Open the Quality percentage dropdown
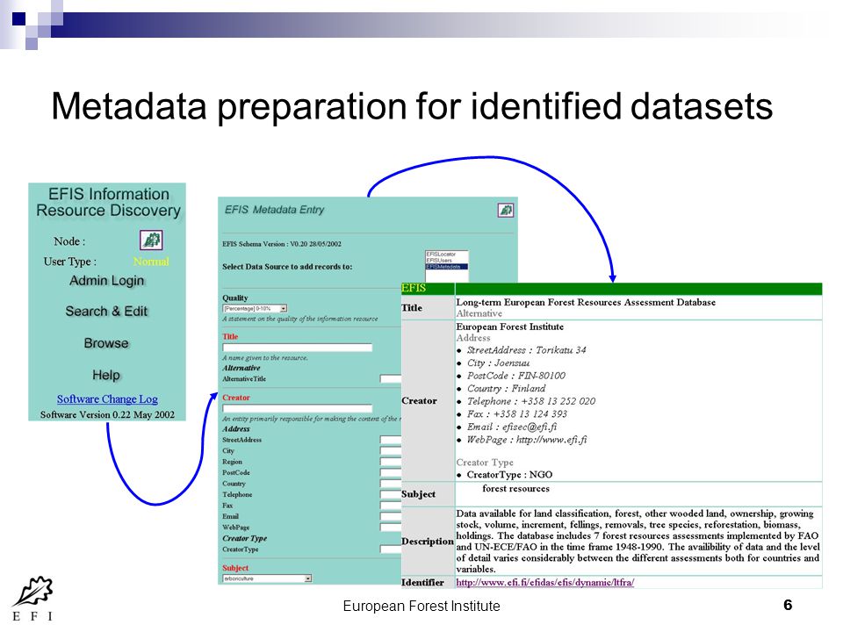 [255, 308]
